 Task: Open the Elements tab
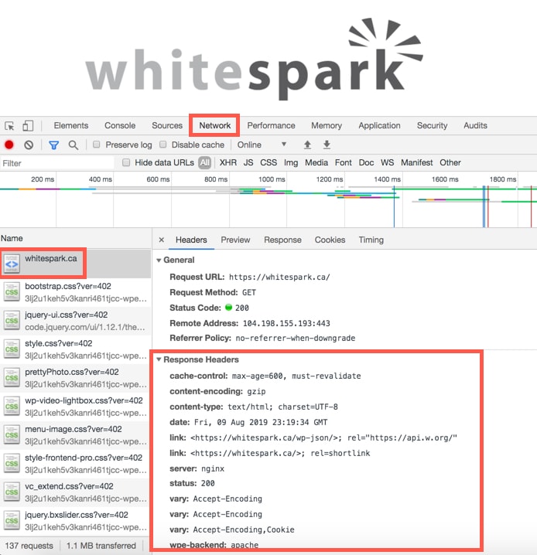[x=71, y=126]
